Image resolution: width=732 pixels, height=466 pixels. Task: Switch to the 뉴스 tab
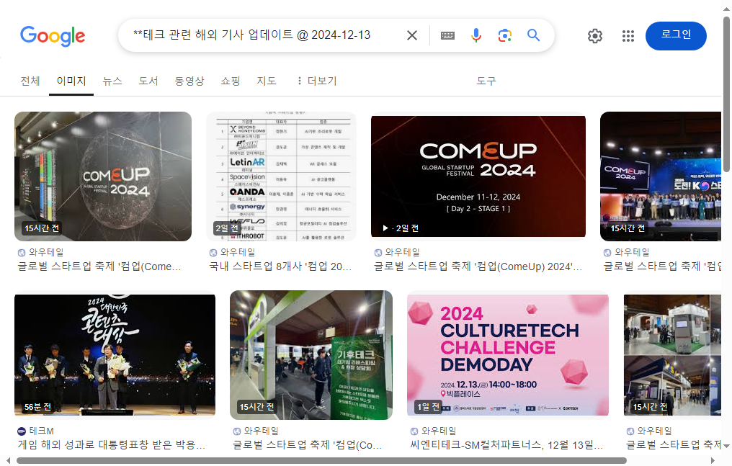click(x=112, y=81)
